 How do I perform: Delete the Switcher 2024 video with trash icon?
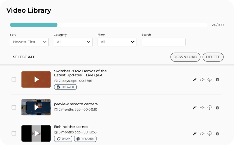(x=217, y=80)
